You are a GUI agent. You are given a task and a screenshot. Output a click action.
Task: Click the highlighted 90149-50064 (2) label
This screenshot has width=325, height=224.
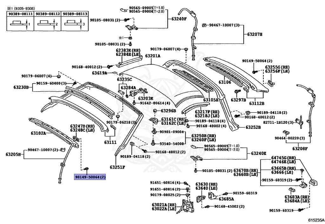(x=90, y=177)
